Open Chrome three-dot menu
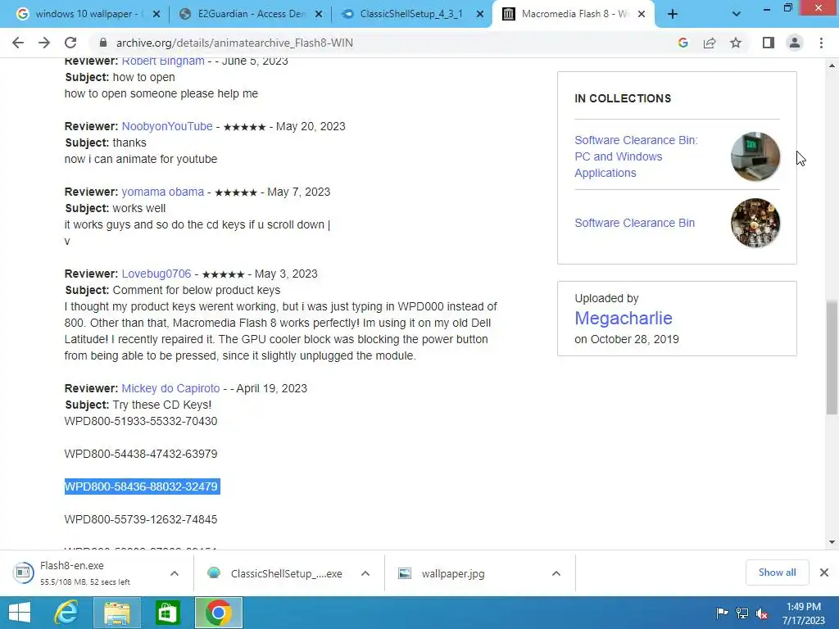Image resolution: width=839 pixels, height=629 pixels. [x=821, y=43]
